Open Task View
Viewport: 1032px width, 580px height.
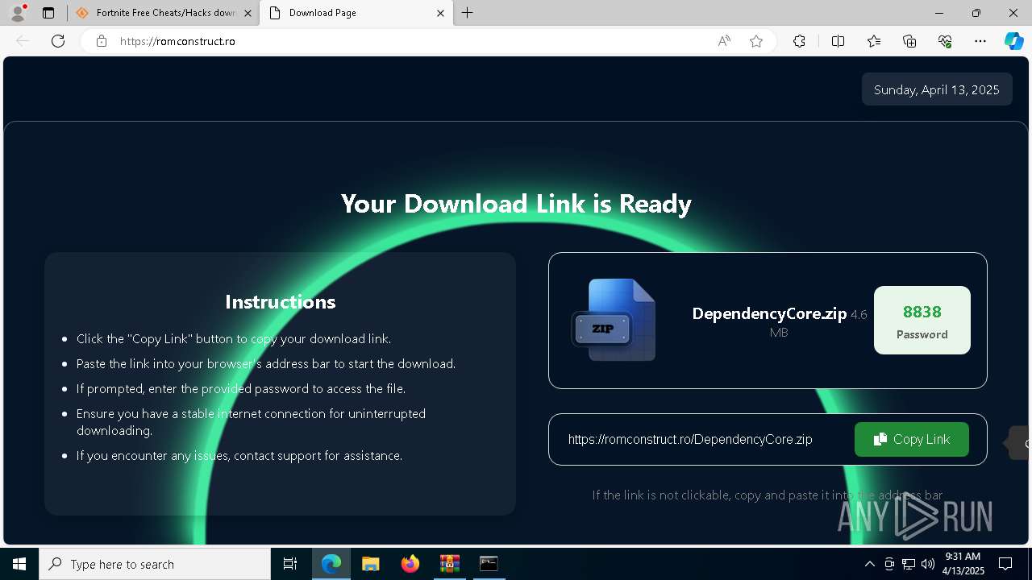(290, 564)
